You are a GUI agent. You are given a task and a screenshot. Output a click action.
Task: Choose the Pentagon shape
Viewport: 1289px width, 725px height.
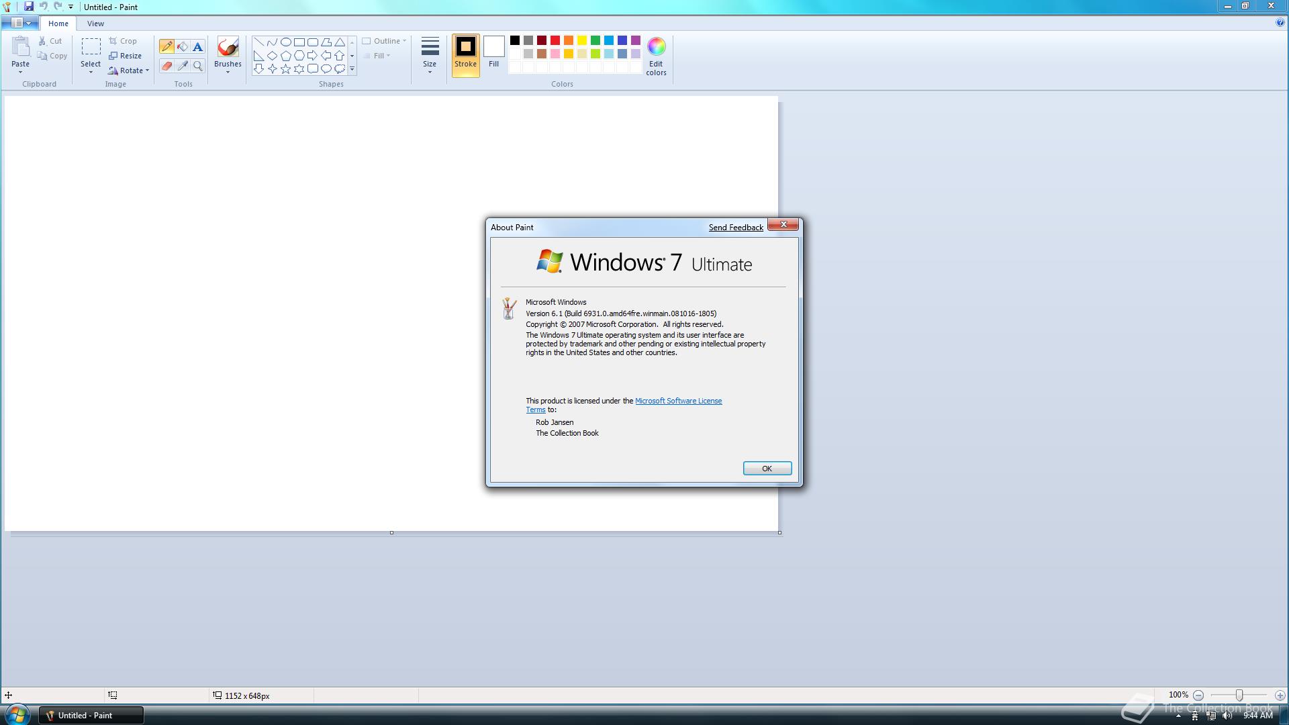coord(285,56)
